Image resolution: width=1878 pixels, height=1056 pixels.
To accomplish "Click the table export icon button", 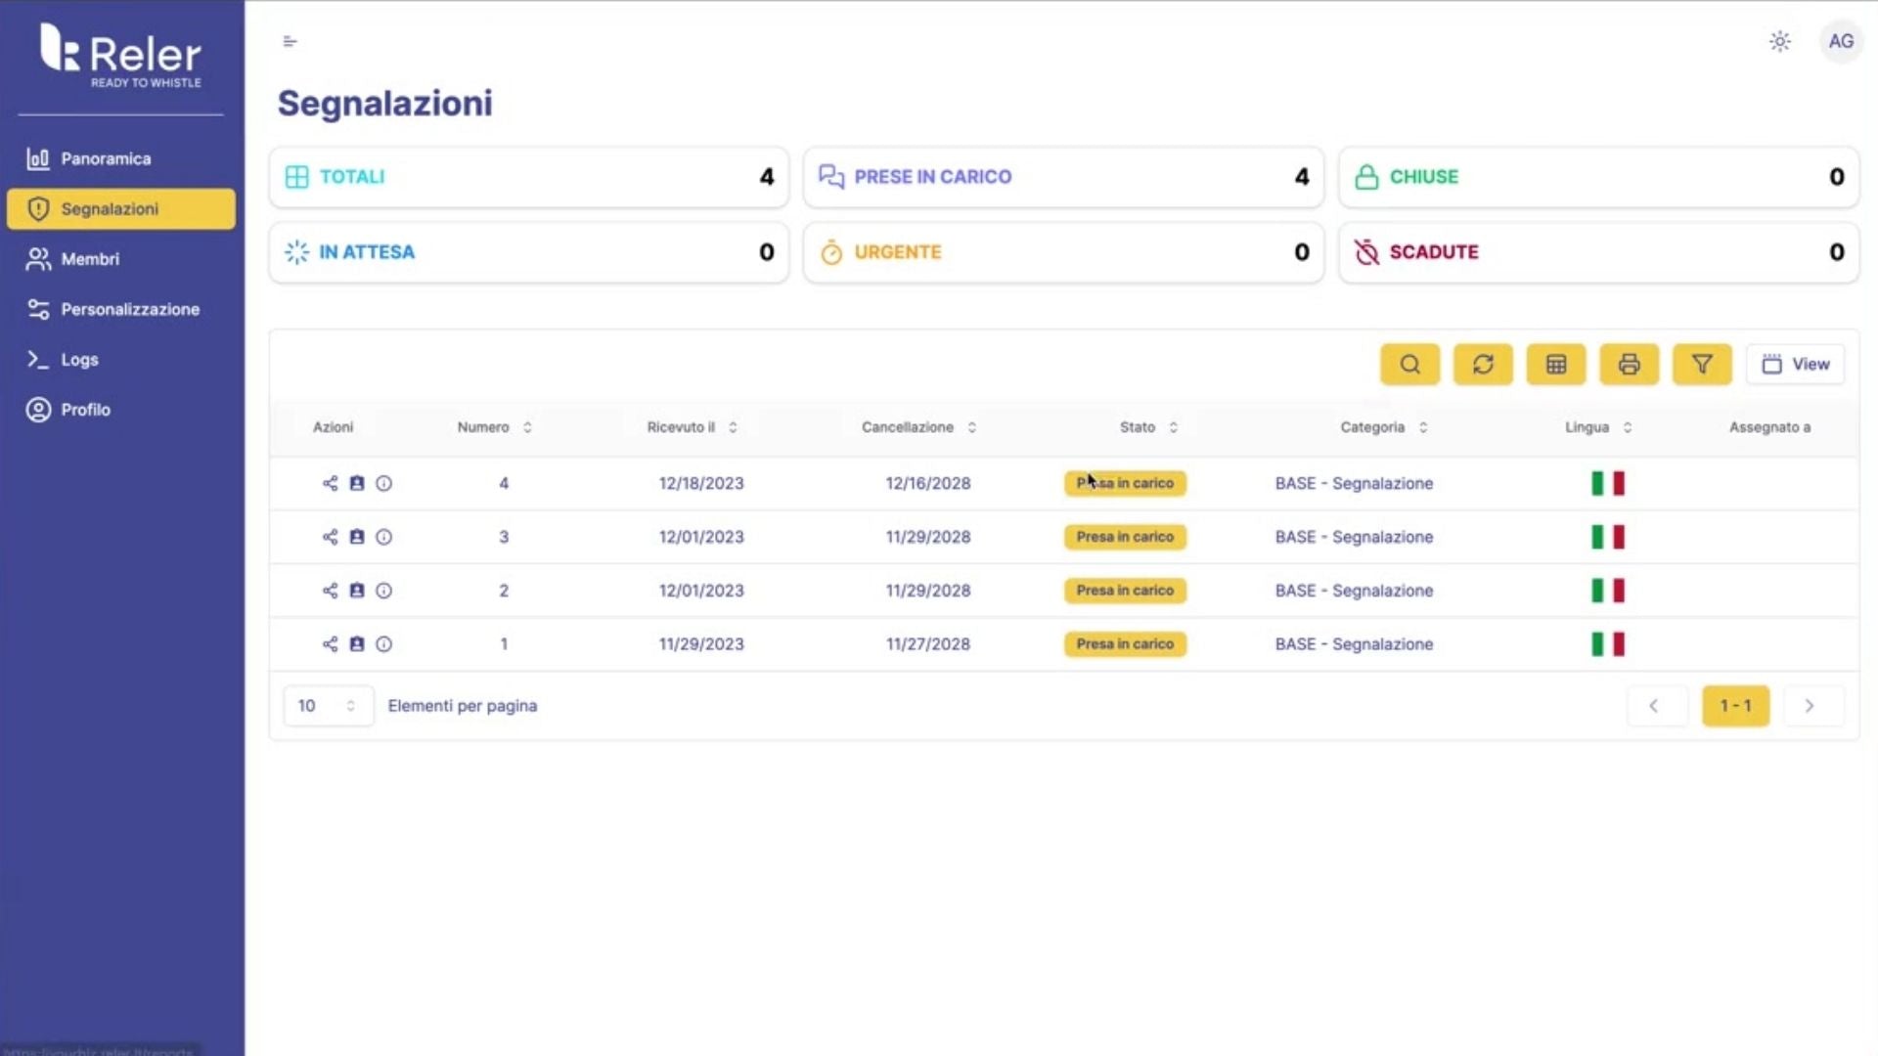I will coord(1555,365).
